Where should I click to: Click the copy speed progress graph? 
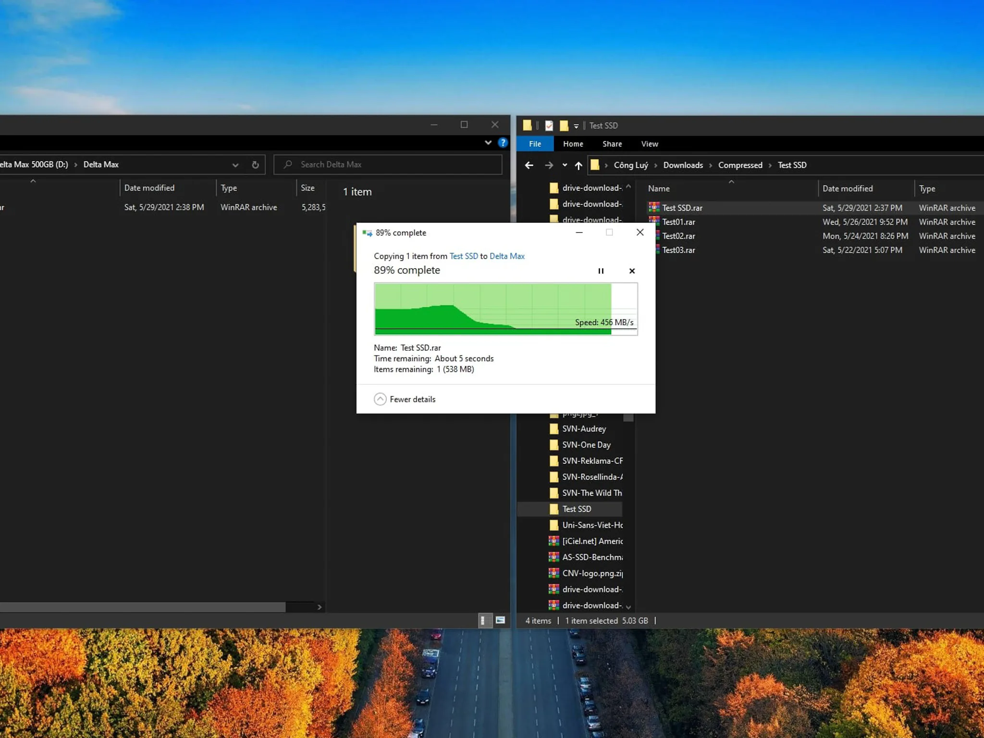pyautogui.click(x=506, y=309)
